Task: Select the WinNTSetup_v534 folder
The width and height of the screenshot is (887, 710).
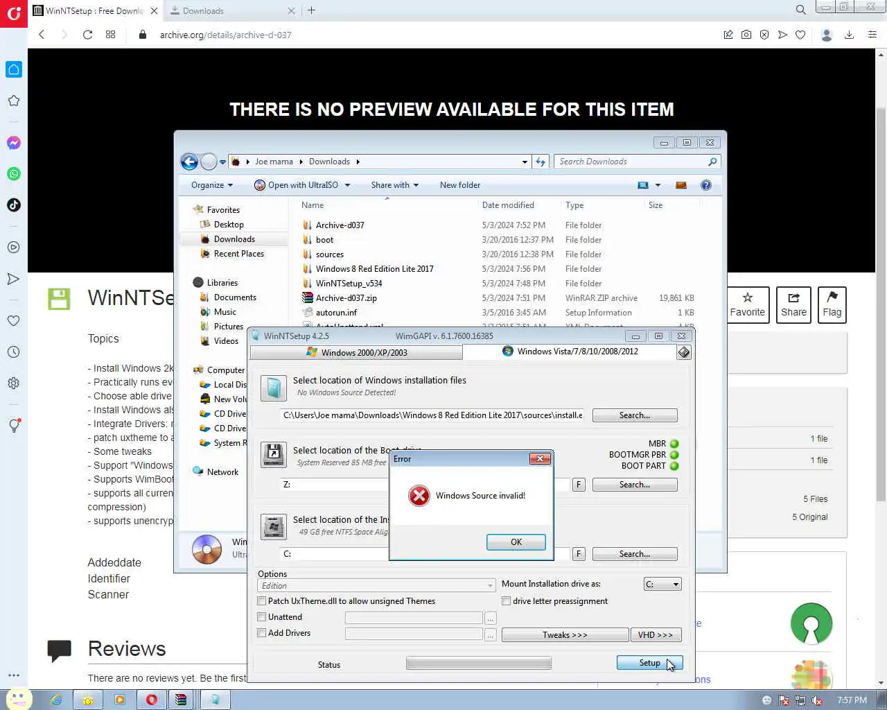Action: coord(349,284)
